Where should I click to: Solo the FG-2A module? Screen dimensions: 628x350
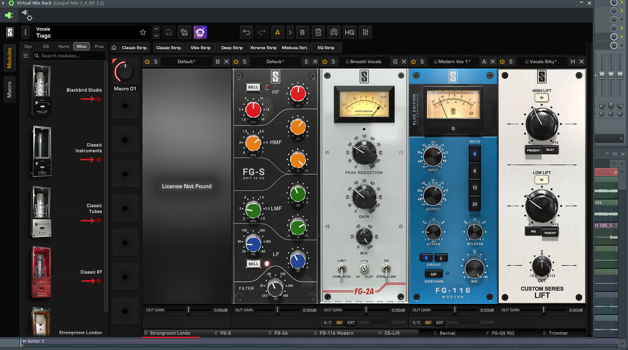tap(333, 61)
